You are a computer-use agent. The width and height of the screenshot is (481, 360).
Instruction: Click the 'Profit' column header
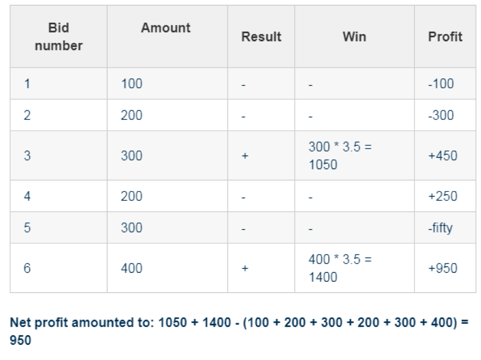pyautogui.click(x=445, y=37)
